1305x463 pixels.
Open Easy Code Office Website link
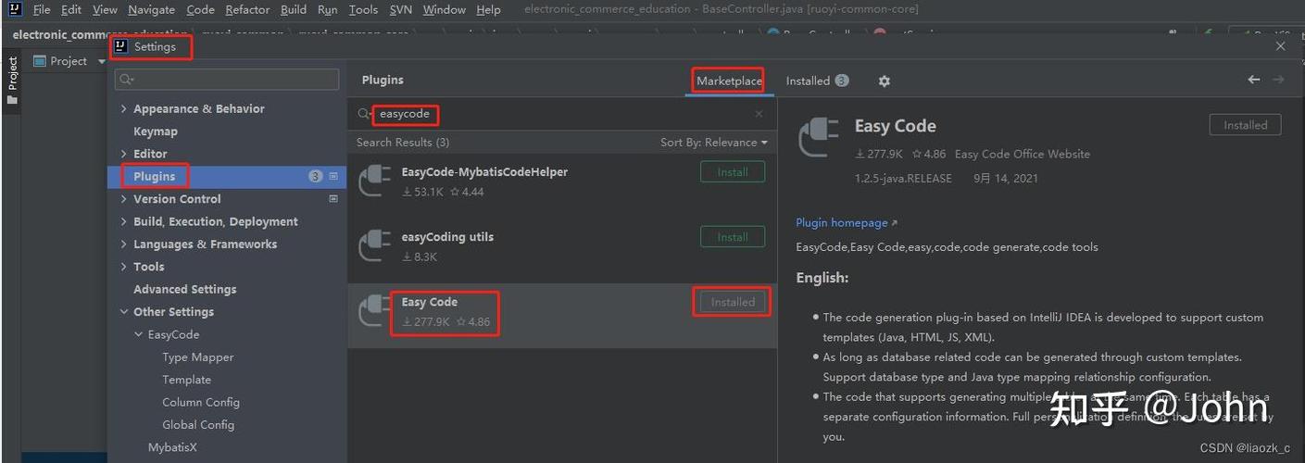pyautogui.click(x=1022, y=154)
